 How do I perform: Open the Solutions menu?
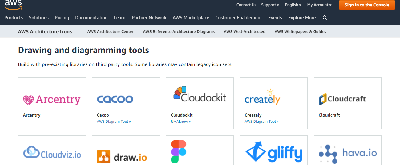click(x=39, y=18)
